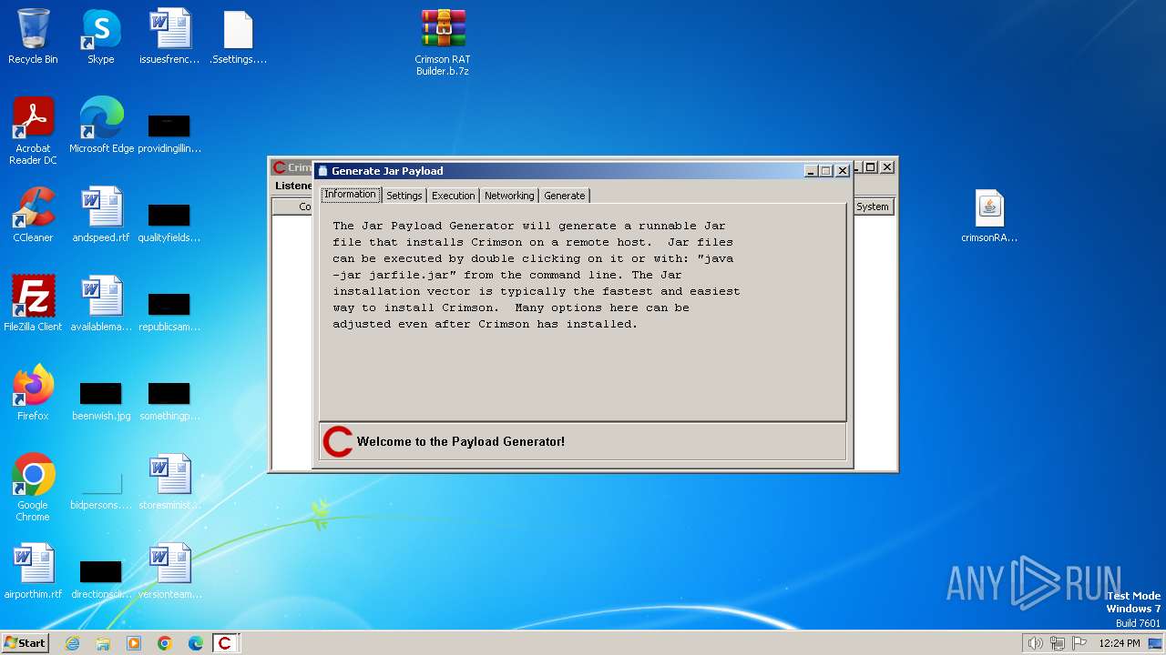Open Acrobat Reader DC shortcut
This screenshot has width=1166, height=655.
33,131
